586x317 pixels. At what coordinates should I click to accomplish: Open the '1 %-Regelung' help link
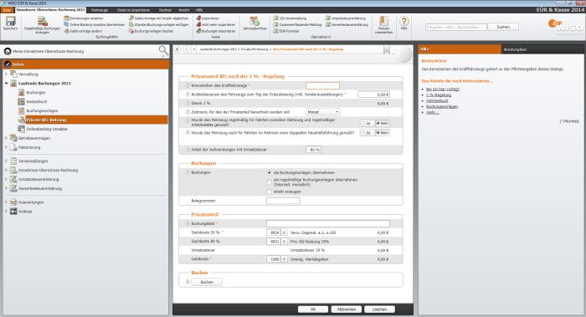click(439, 95)
